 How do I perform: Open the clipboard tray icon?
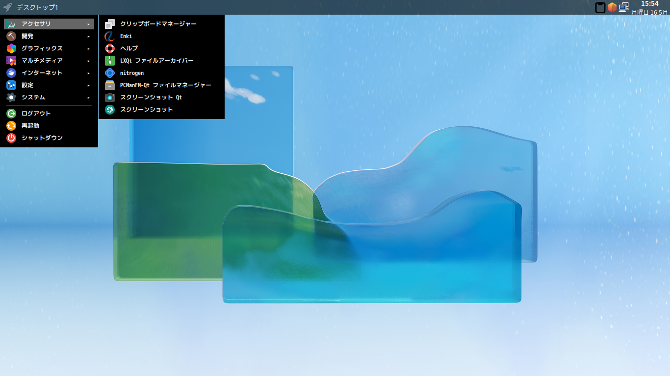point(600,7)
